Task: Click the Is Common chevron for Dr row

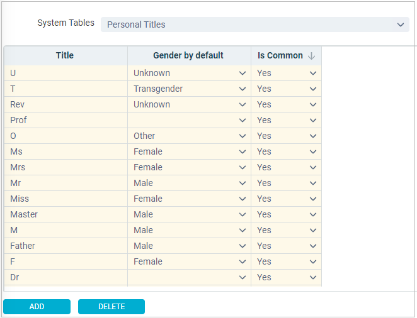Action: click(x=313, y=277)
